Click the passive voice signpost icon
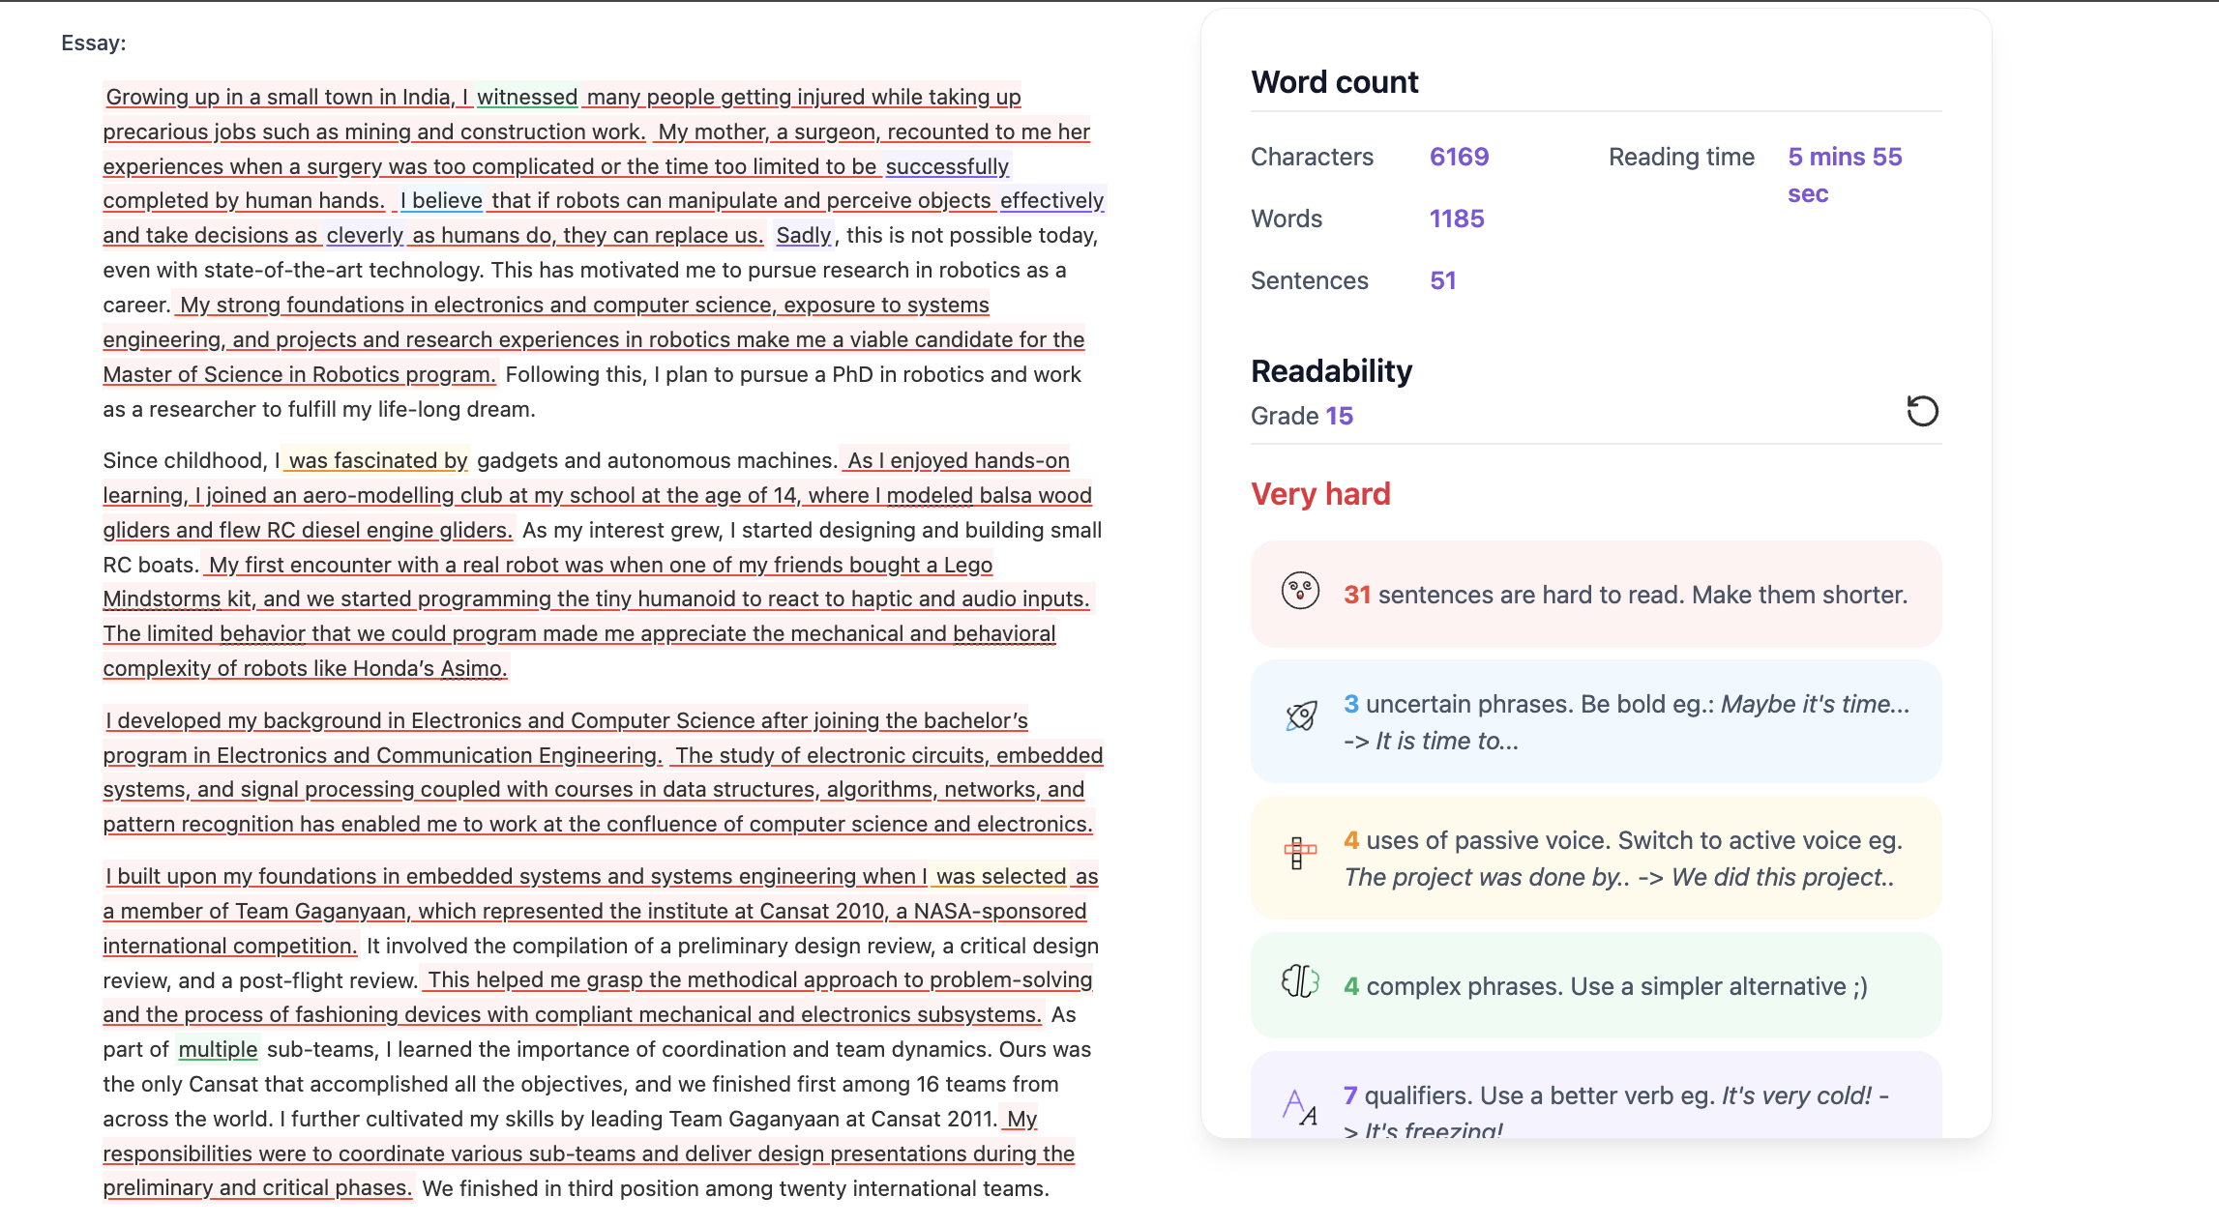2219x1226 pixels. pyautogui.click(x=1300, y=853)
